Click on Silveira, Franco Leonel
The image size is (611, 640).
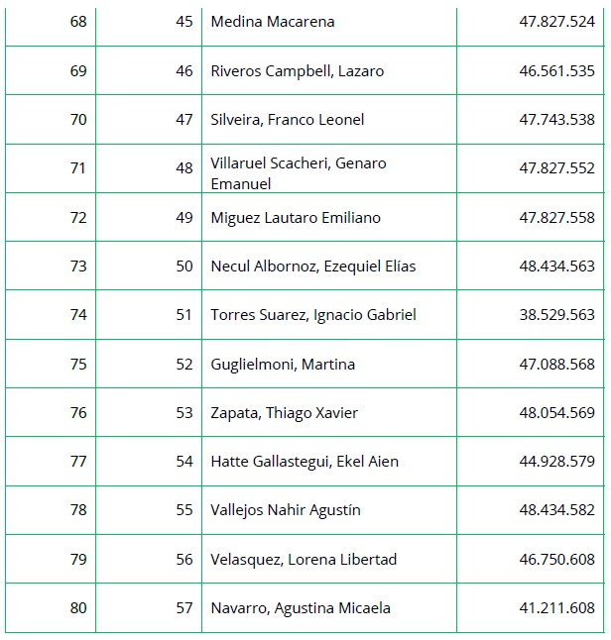[288, 120]
